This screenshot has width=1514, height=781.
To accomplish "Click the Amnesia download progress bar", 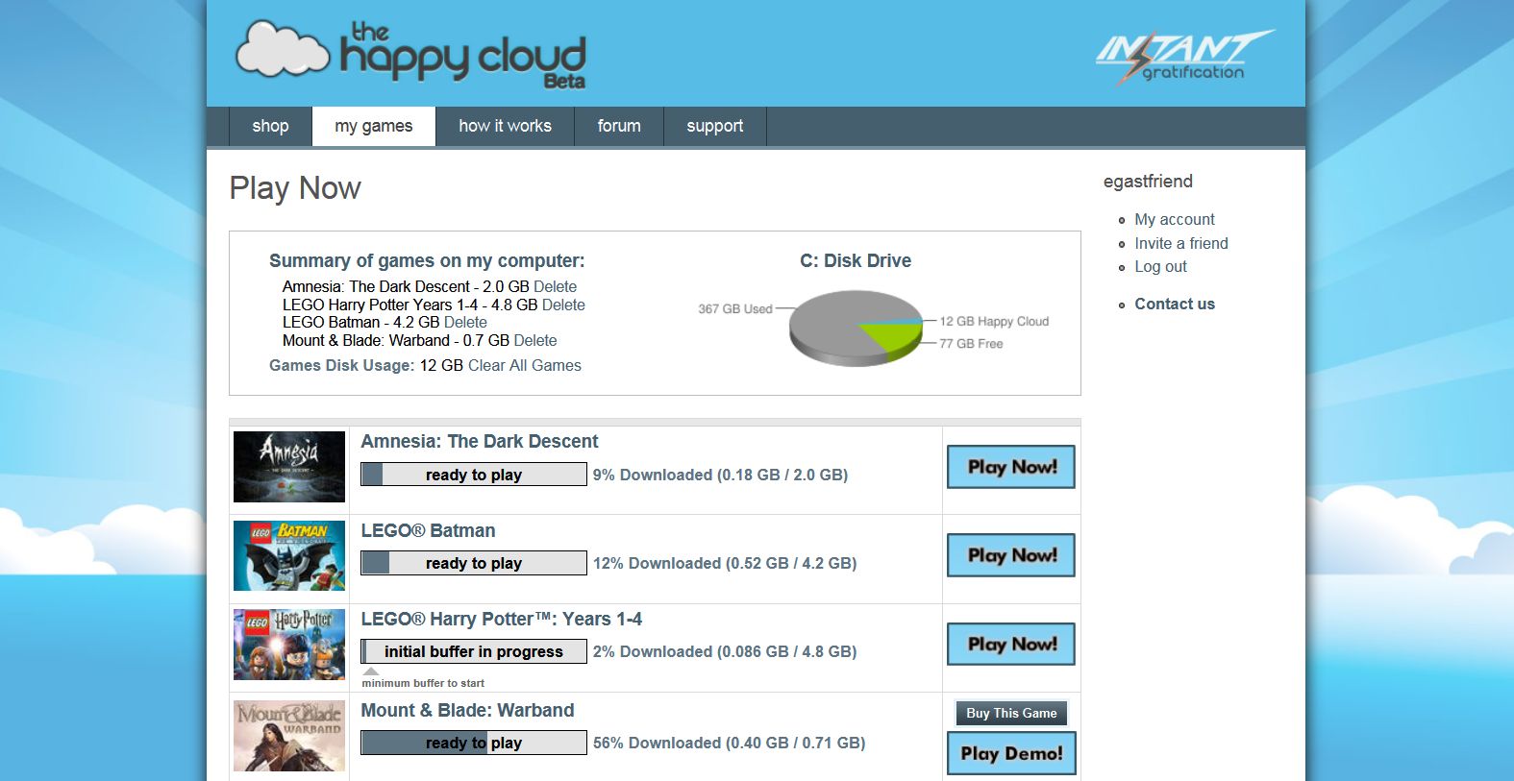I will tap(474, 475).
